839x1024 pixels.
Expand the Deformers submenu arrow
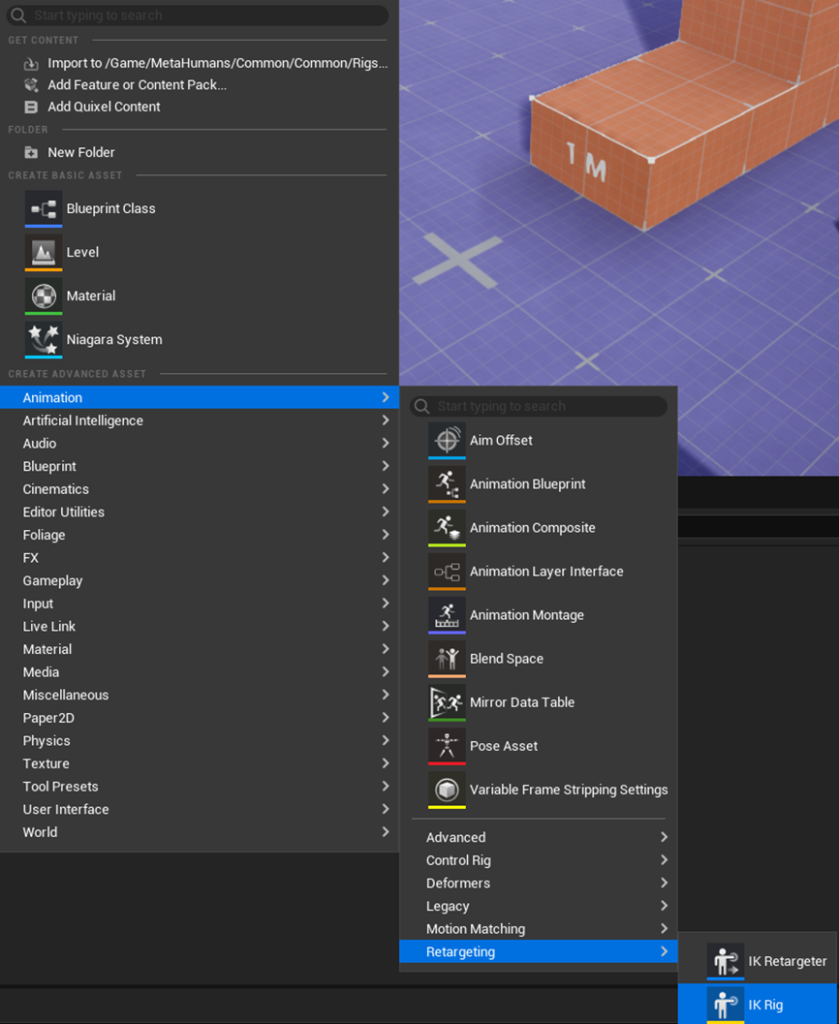coord(664,883)
